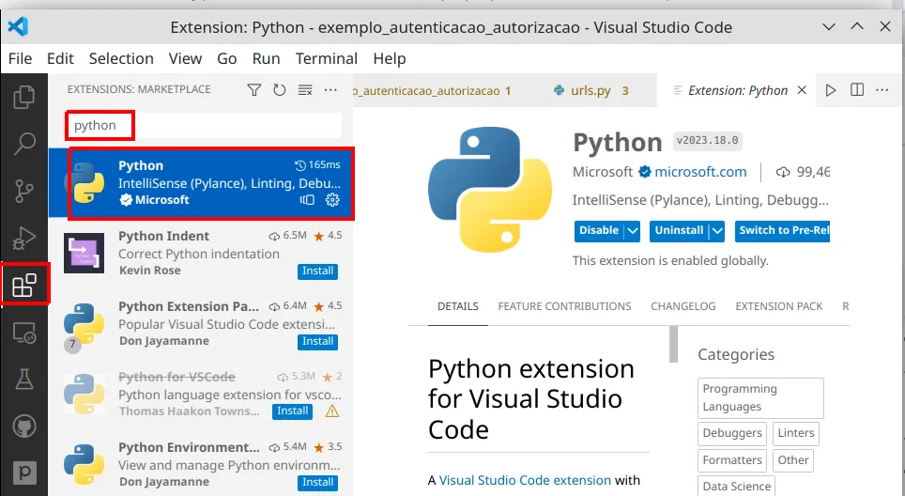
Task: Switch to urls.py editor tab
Action: point(597,91)
